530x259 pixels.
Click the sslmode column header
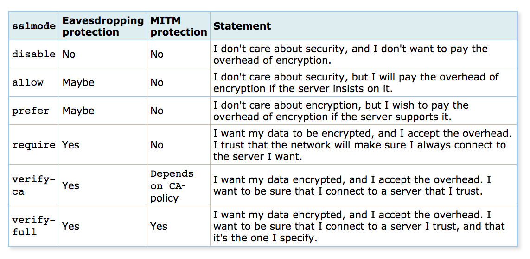click(34, 26)
